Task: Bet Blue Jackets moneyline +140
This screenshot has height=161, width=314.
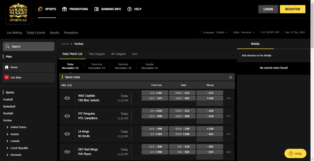Action: pyautogui.click(x=210, y=98)
